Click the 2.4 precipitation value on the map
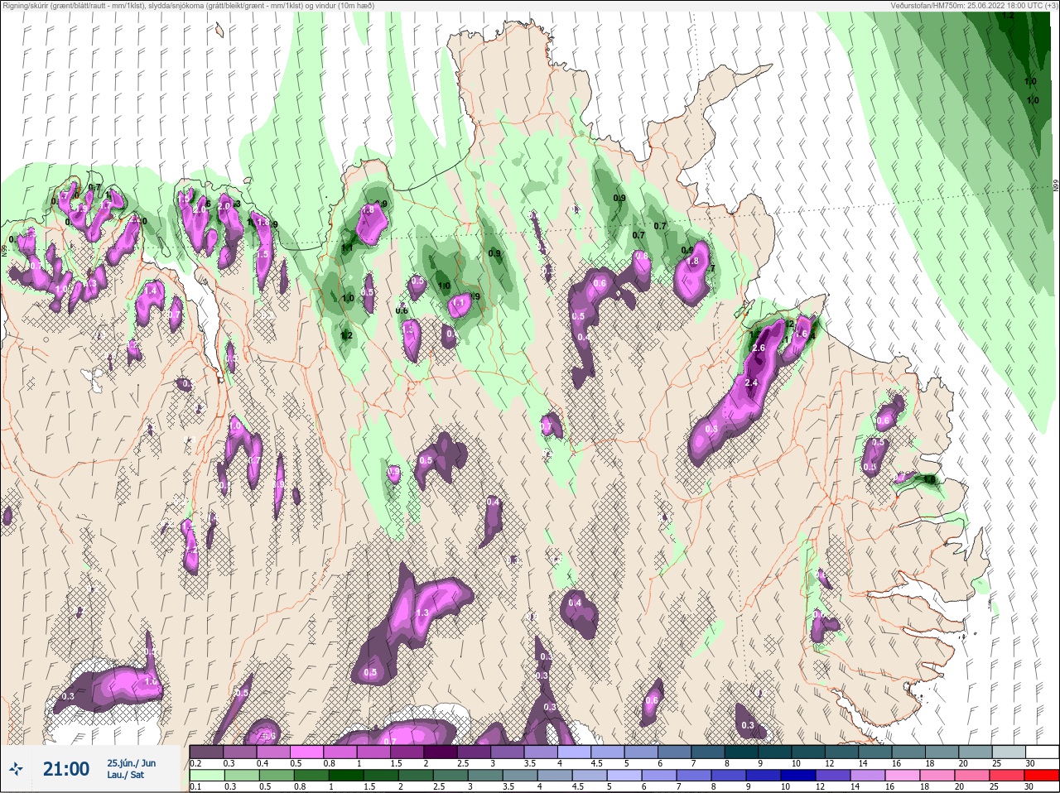 (x=752, y=382)
